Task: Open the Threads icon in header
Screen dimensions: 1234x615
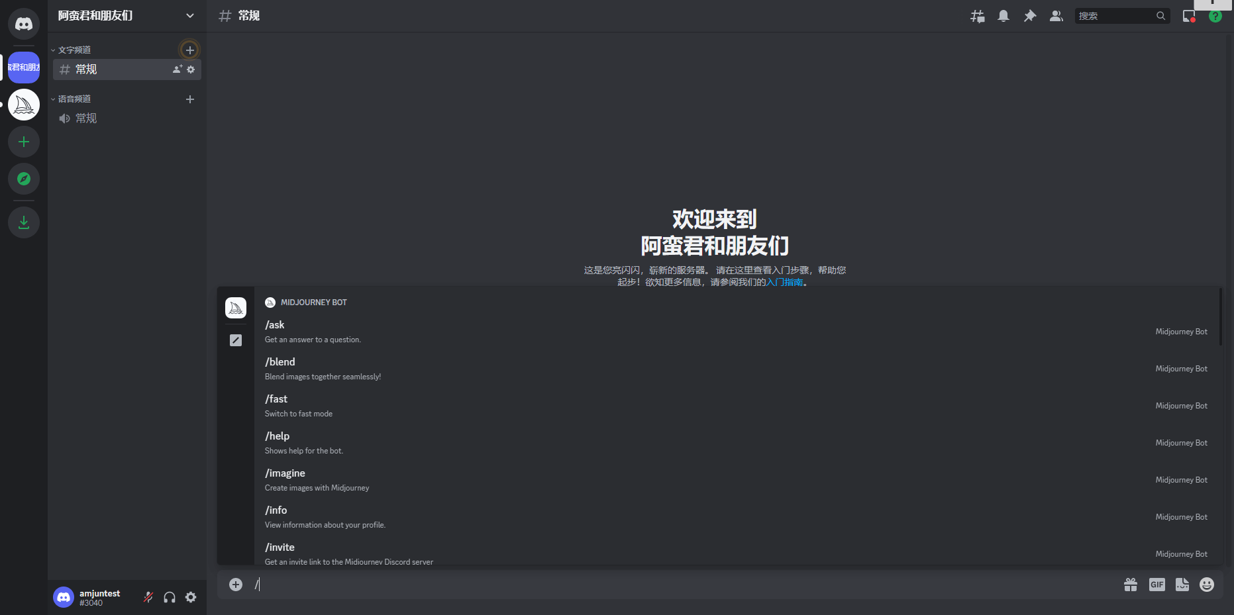Action: [x=977, y=16]
